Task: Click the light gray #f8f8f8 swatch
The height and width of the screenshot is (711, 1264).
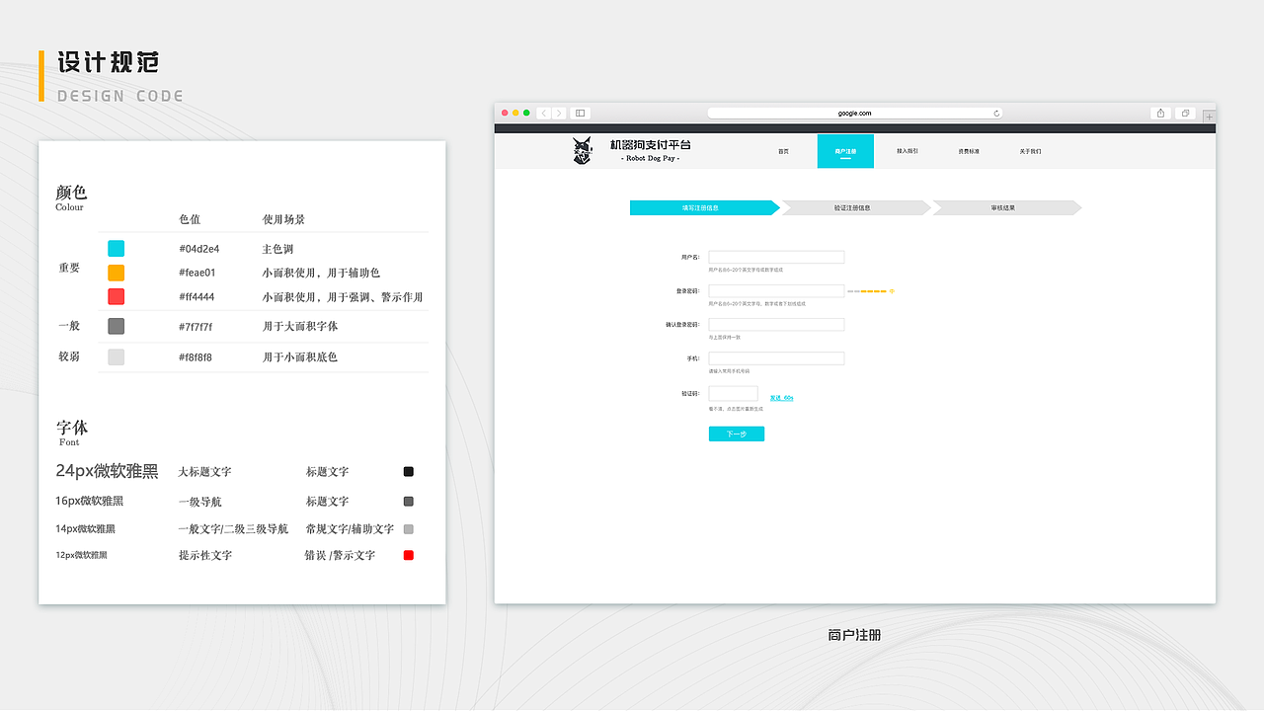Action: pos(116,356)
